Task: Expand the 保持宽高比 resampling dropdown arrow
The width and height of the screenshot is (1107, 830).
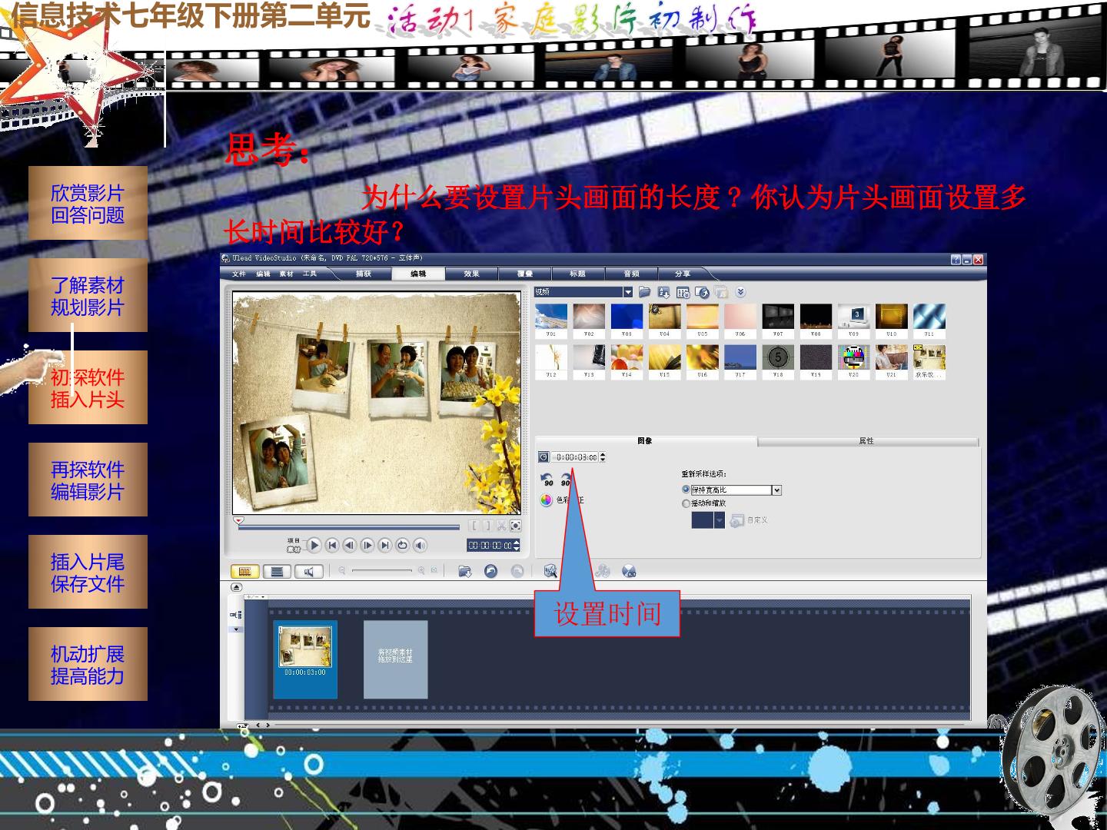Action: coord(776,490)
